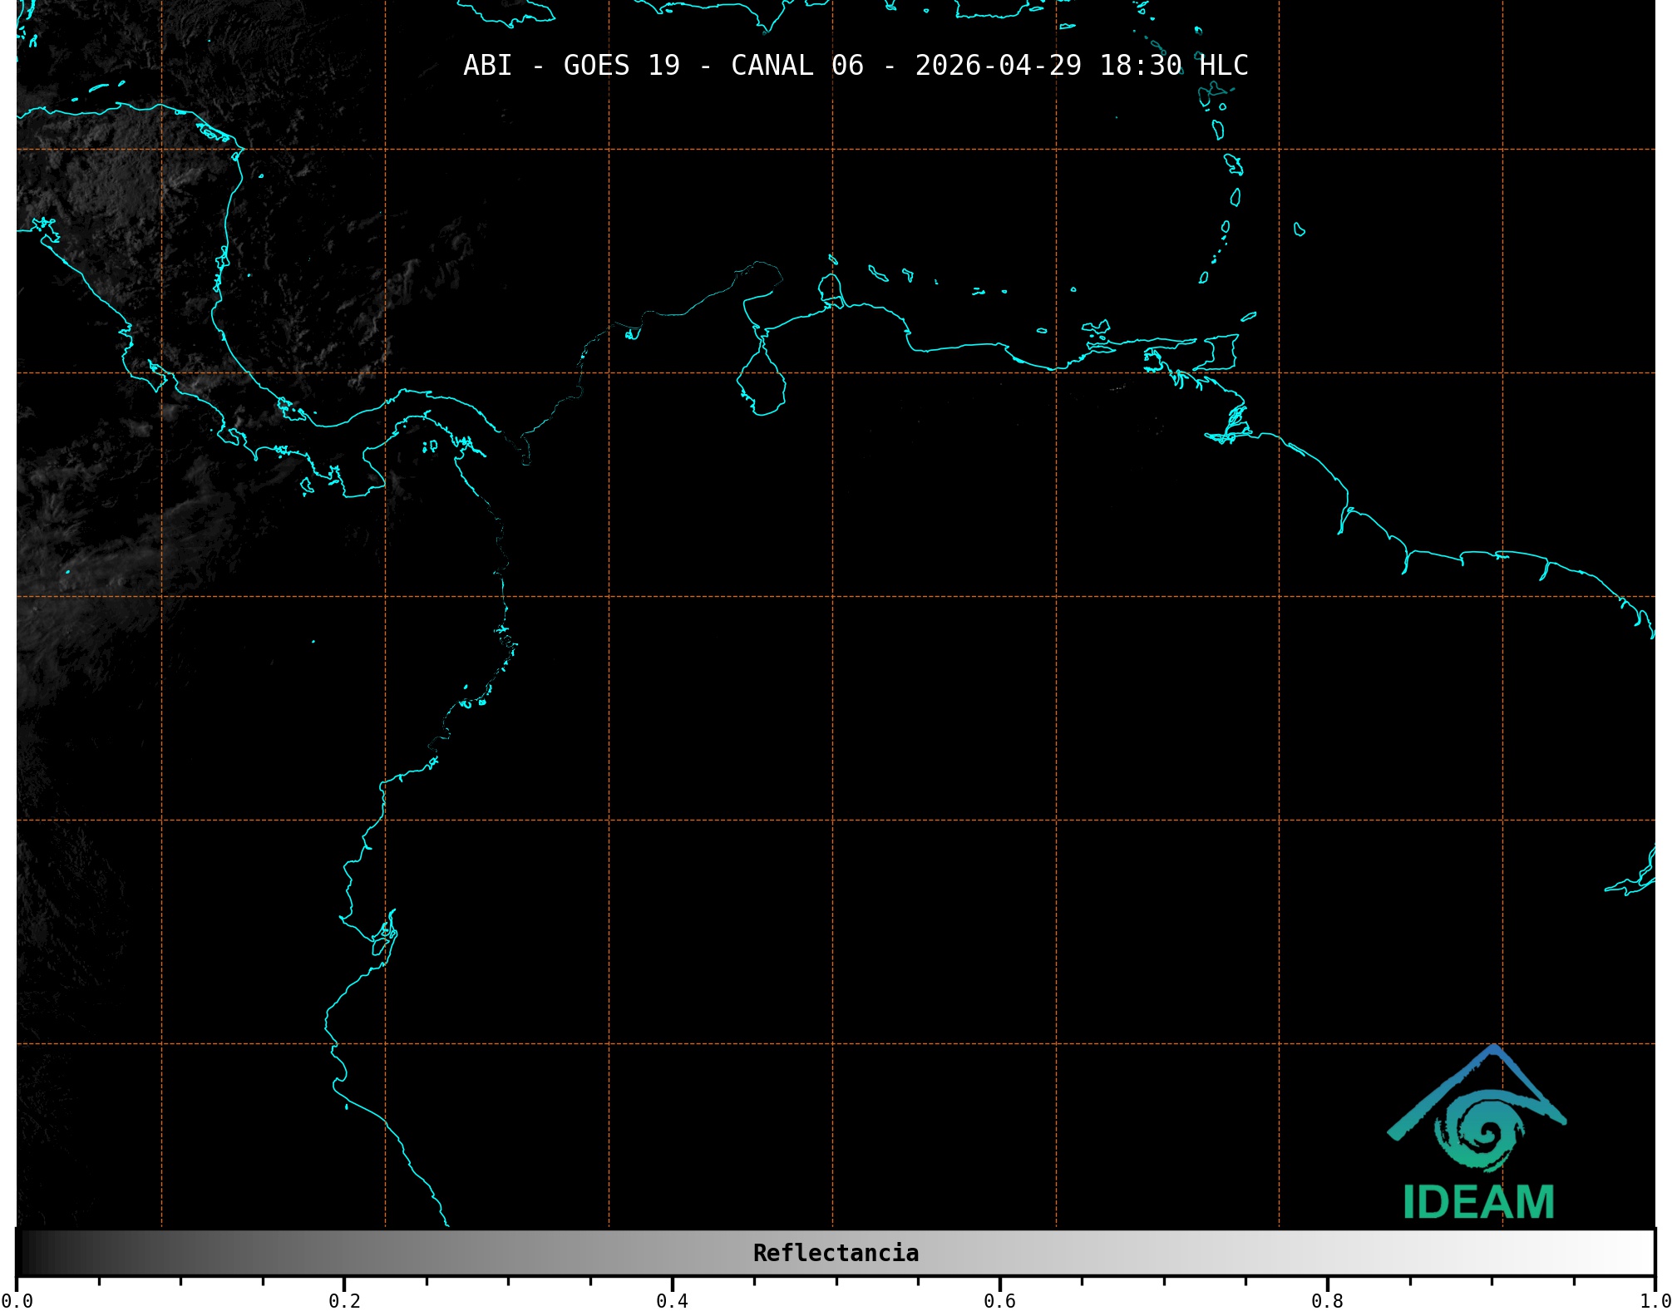Click the image title text at top
1672x1311 pixels.
click(x=856, y=66)
